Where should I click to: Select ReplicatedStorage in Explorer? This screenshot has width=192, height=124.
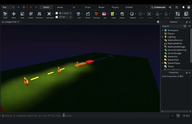pyautogui.click(x=176, y=47)
